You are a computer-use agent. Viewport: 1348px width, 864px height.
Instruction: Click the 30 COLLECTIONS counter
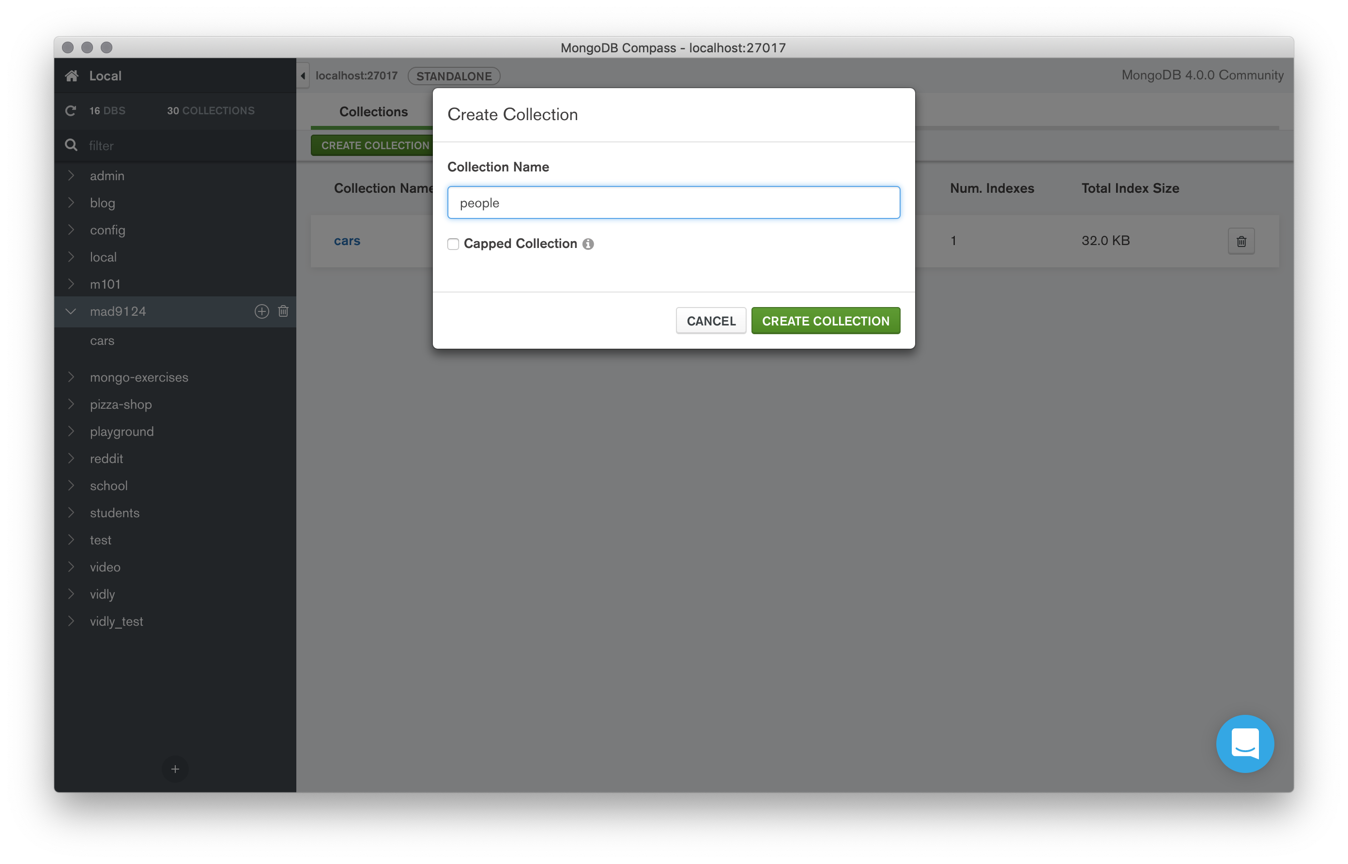tap(211, 110)
